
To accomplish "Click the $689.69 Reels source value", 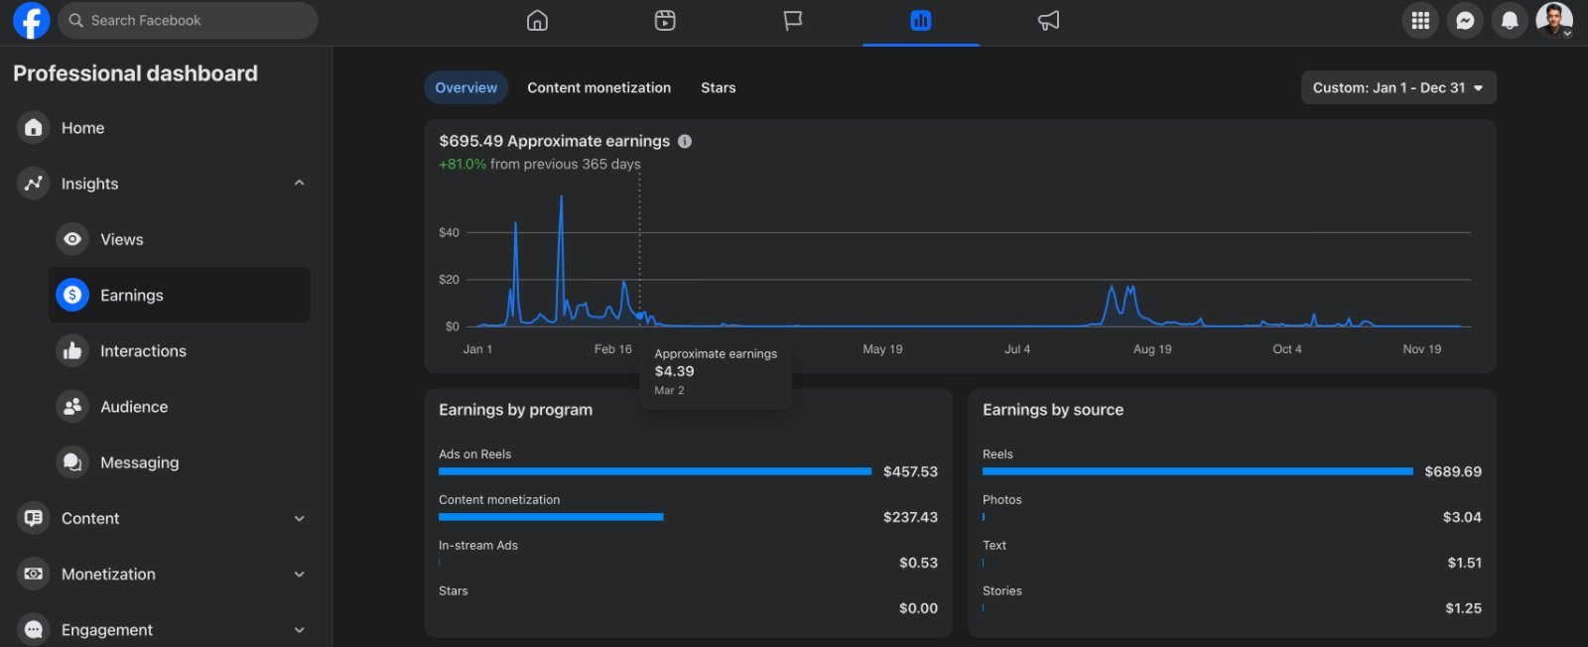I will 1453,471.
